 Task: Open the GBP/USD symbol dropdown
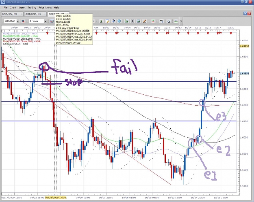click(18, 21)
